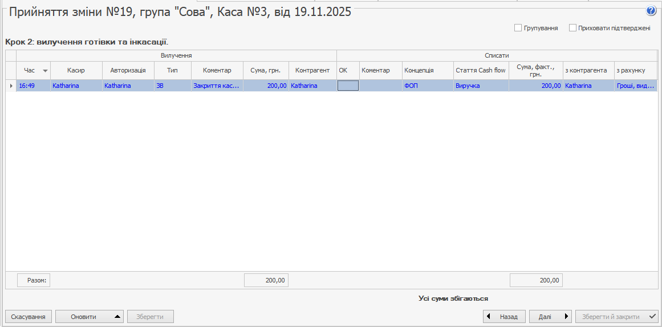Sort by the Касир column header
Viewport: 662px width, 327px height.
tap(76, 70)
